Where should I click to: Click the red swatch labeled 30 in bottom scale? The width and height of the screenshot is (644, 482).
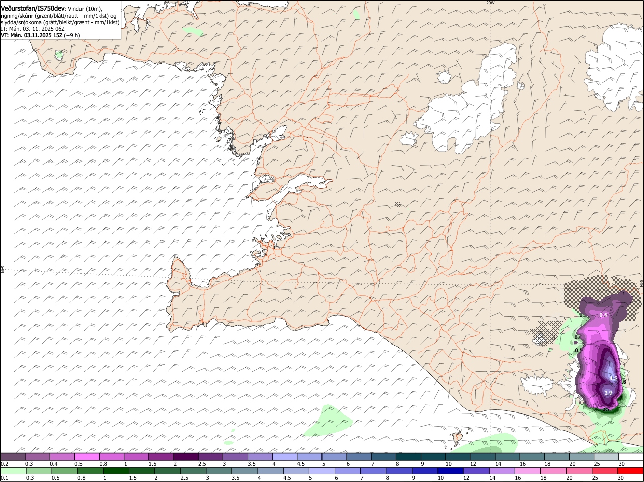pos(631,471)
